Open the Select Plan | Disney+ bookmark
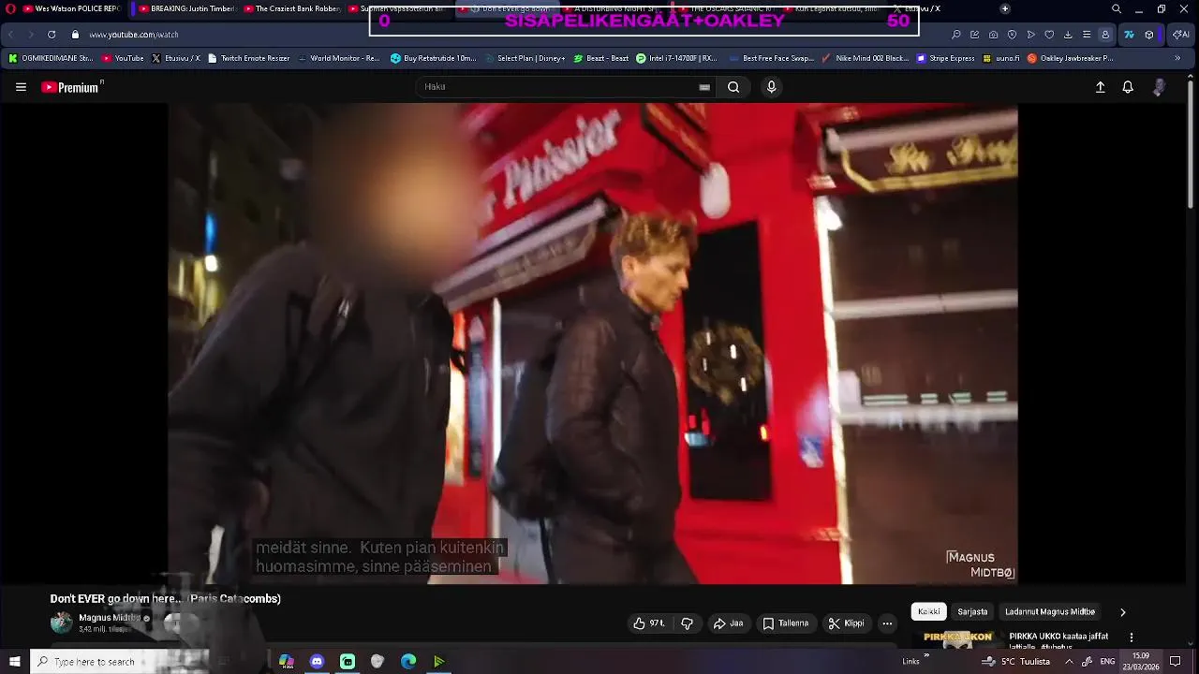The height and width of the screenshot is (674, 1199). tap(524, 58)
